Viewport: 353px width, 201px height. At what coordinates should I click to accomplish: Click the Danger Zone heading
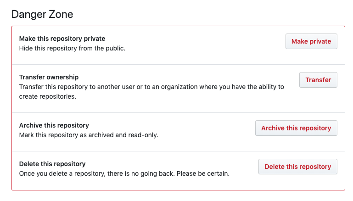[x=42, y=14]
